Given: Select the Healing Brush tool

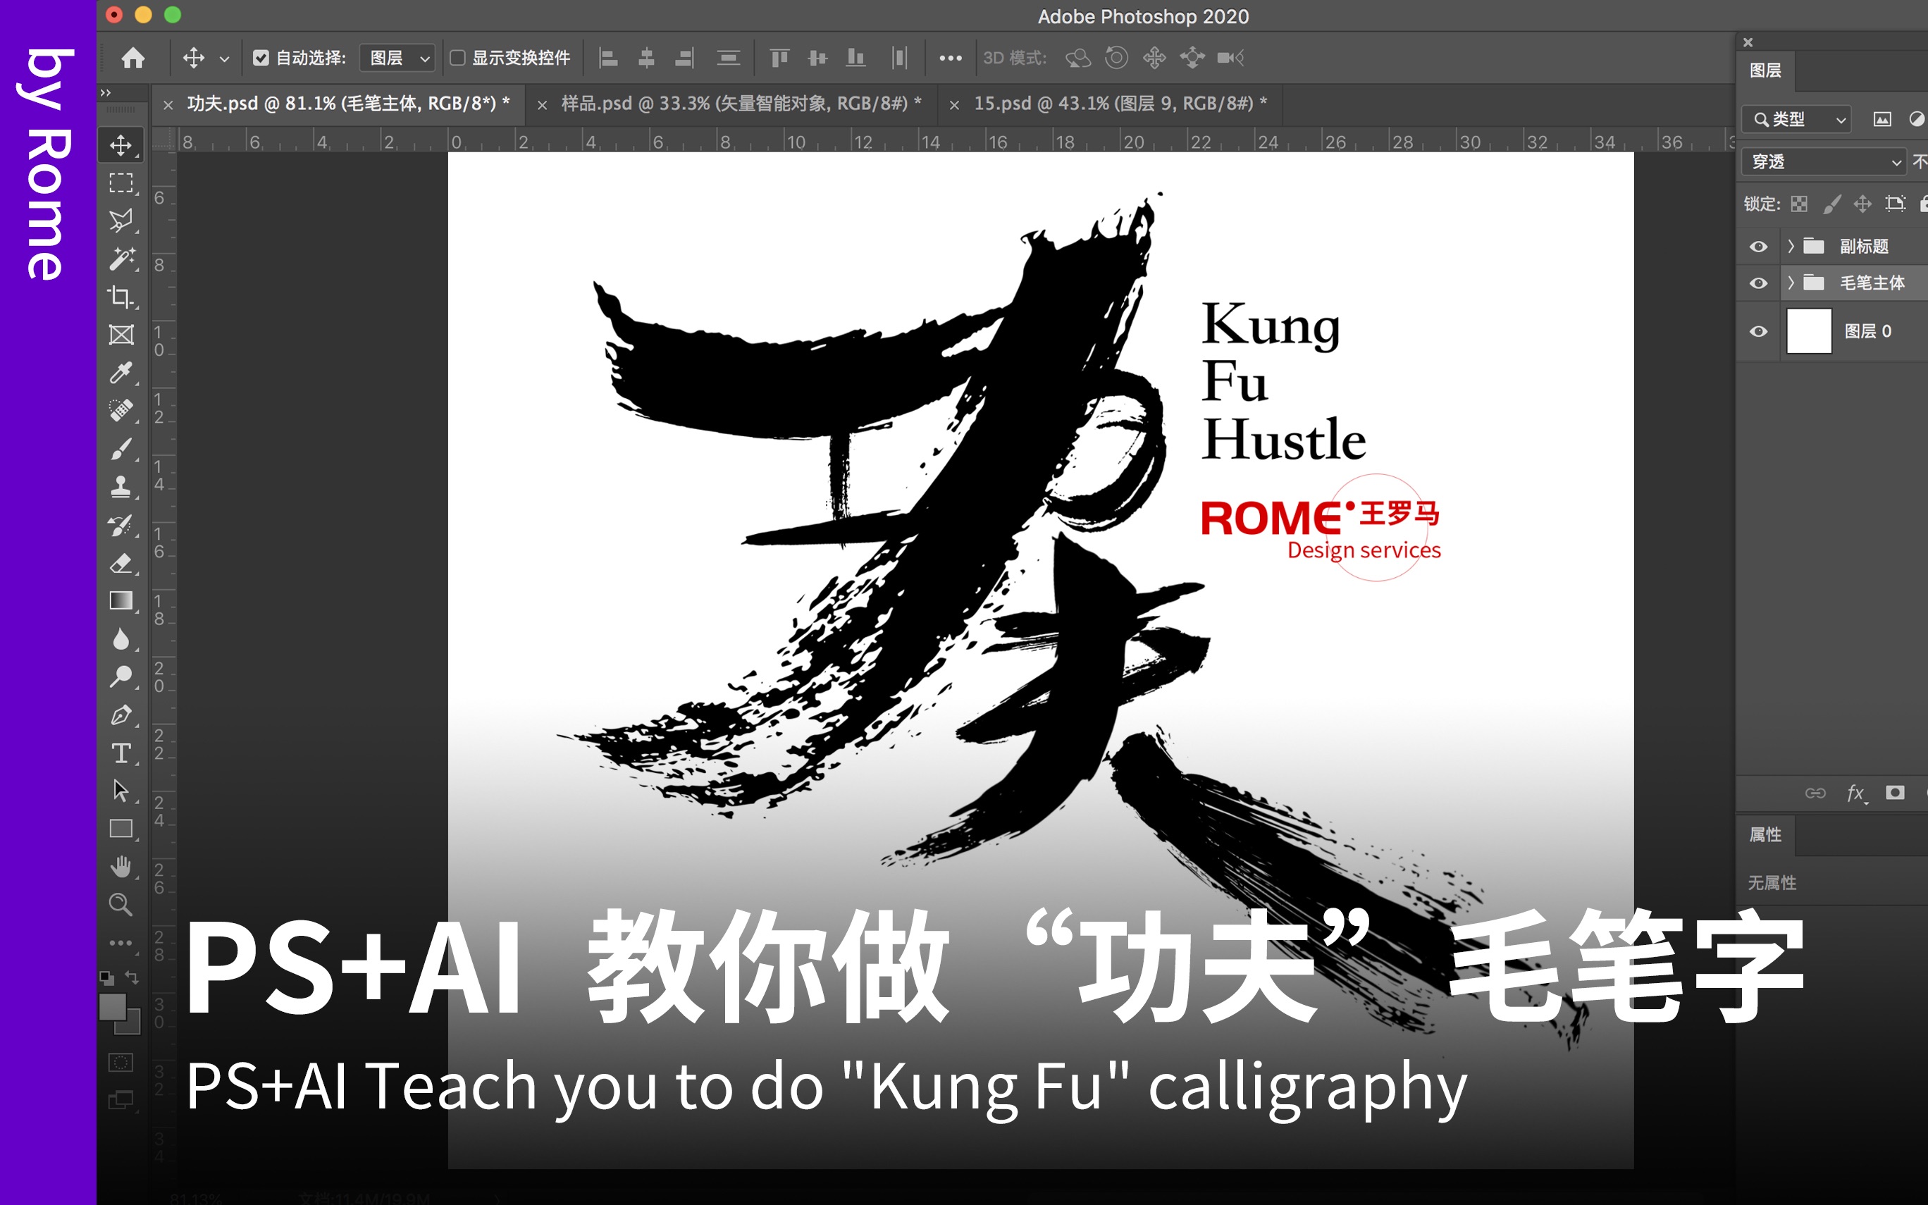Looking at the screenshot, I should tap(121, 410).
